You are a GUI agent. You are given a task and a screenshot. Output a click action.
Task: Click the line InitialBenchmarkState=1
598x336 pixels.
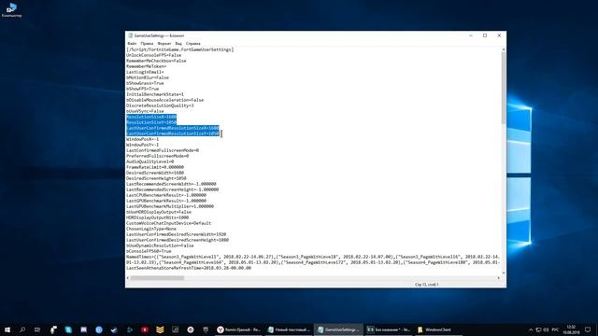(155, 94)
